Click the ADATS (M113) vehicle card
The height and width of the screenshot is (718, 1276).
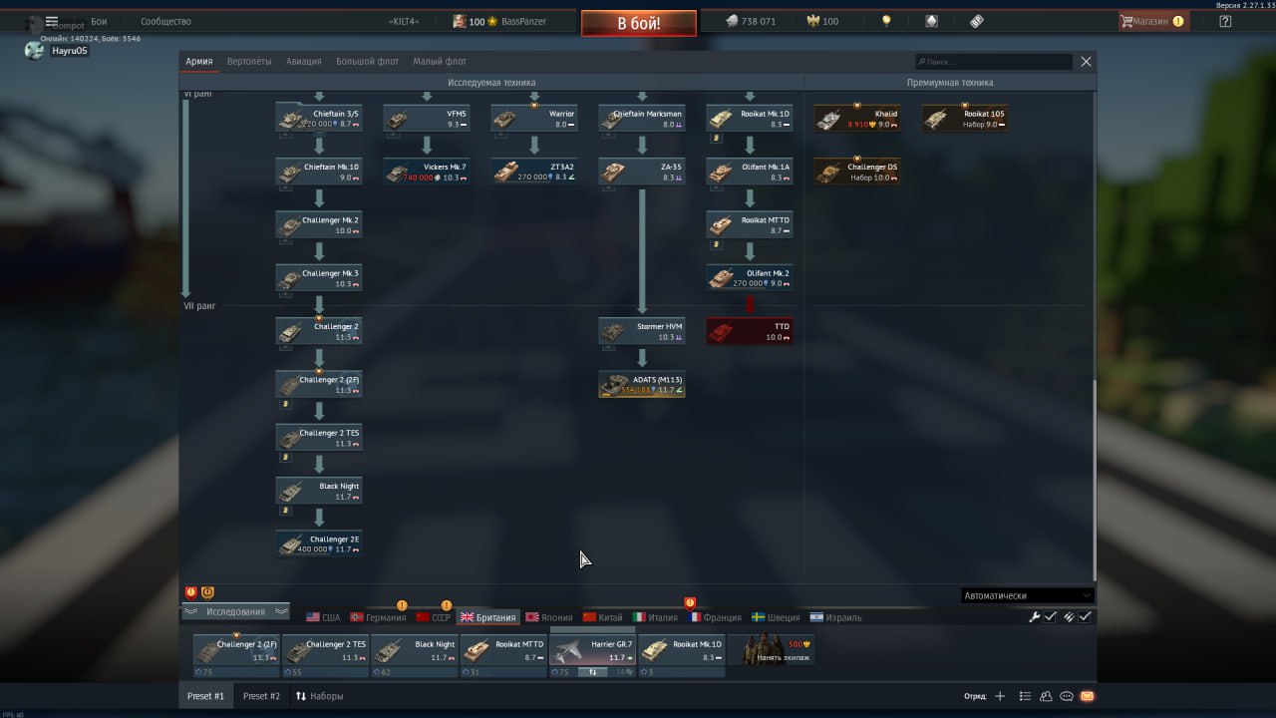point(642,384)
